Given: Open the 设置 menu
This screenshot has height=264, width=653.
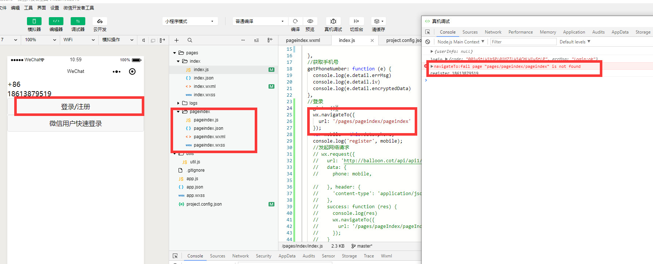Looking at the screenshot, I should pos(54,8).
